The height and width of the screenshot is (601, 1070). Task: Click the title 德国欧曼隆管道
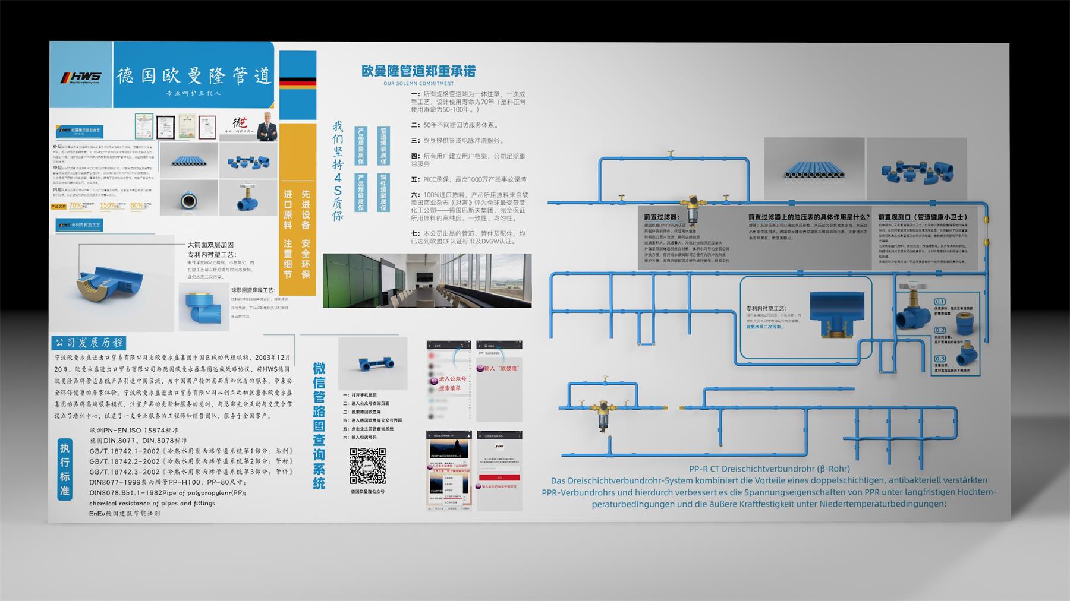(194, 75)
